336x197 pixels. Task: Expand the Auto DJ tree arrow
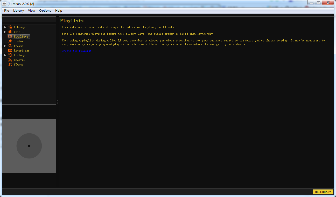(5, 32)
